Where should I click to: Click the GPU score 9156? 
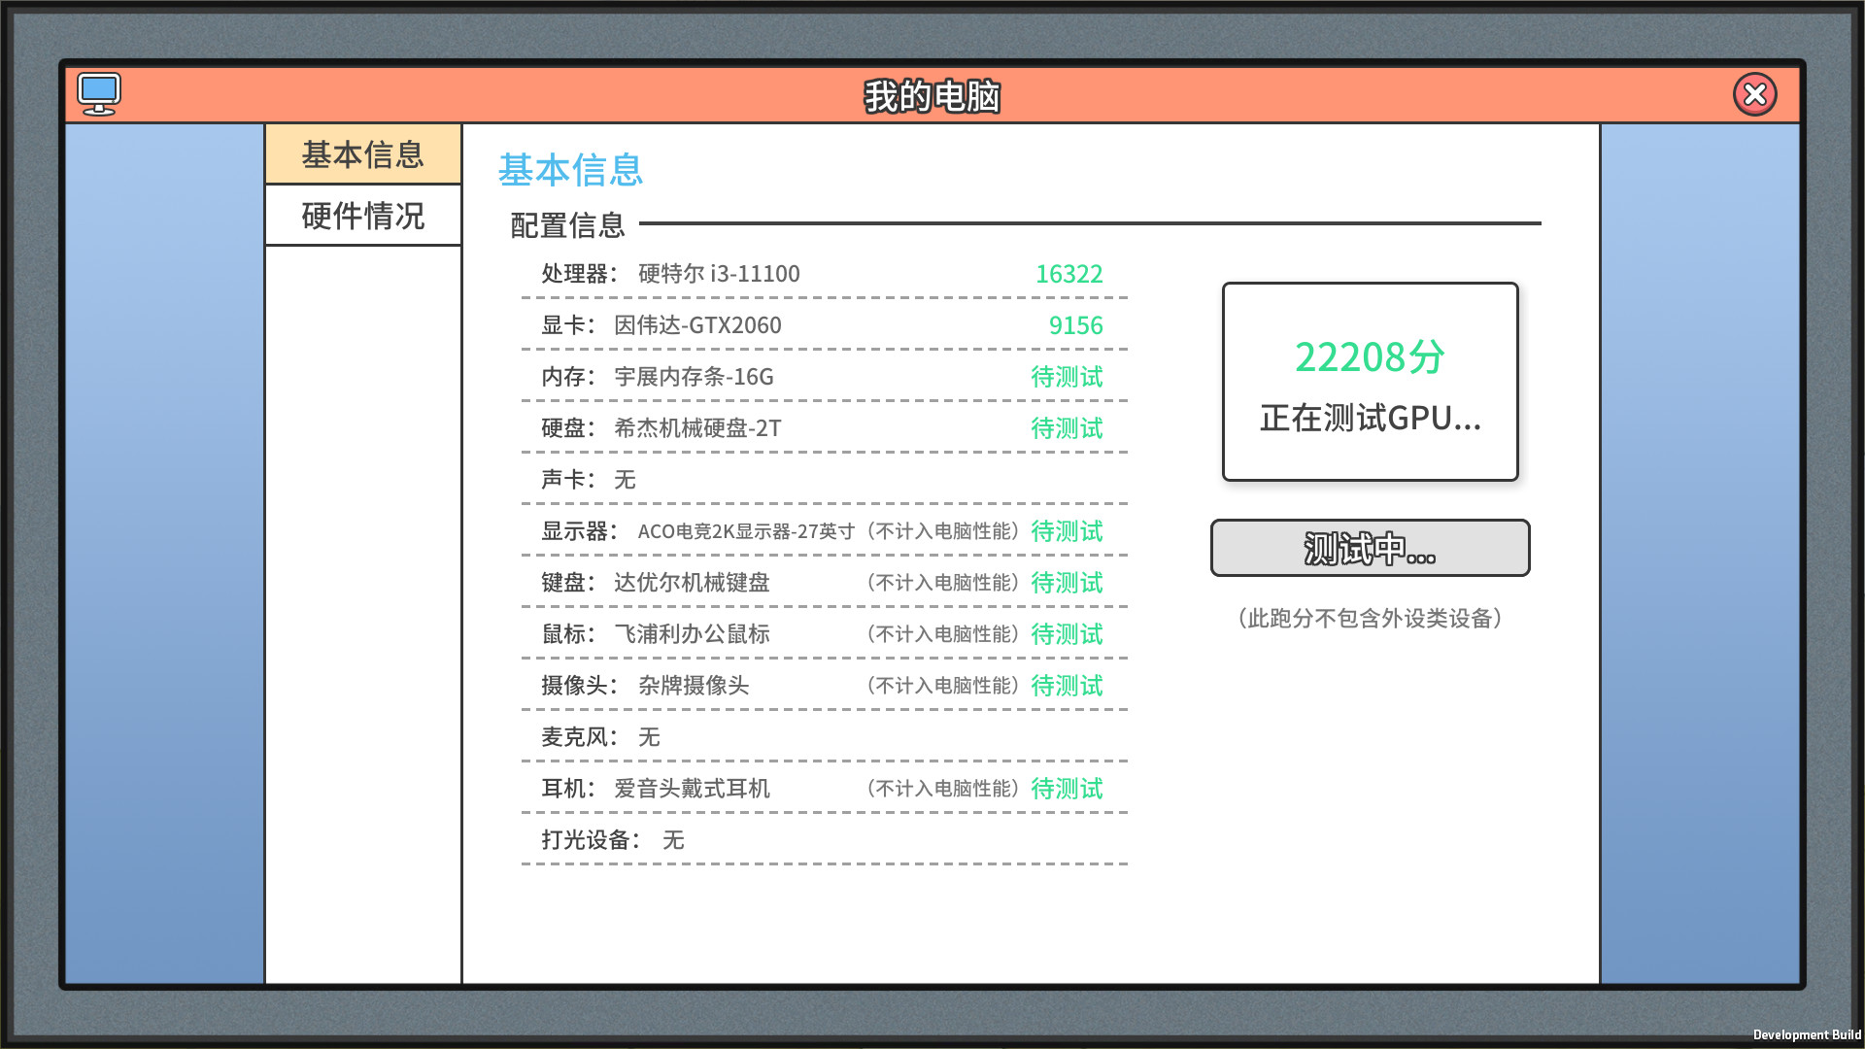point(1076,325)
